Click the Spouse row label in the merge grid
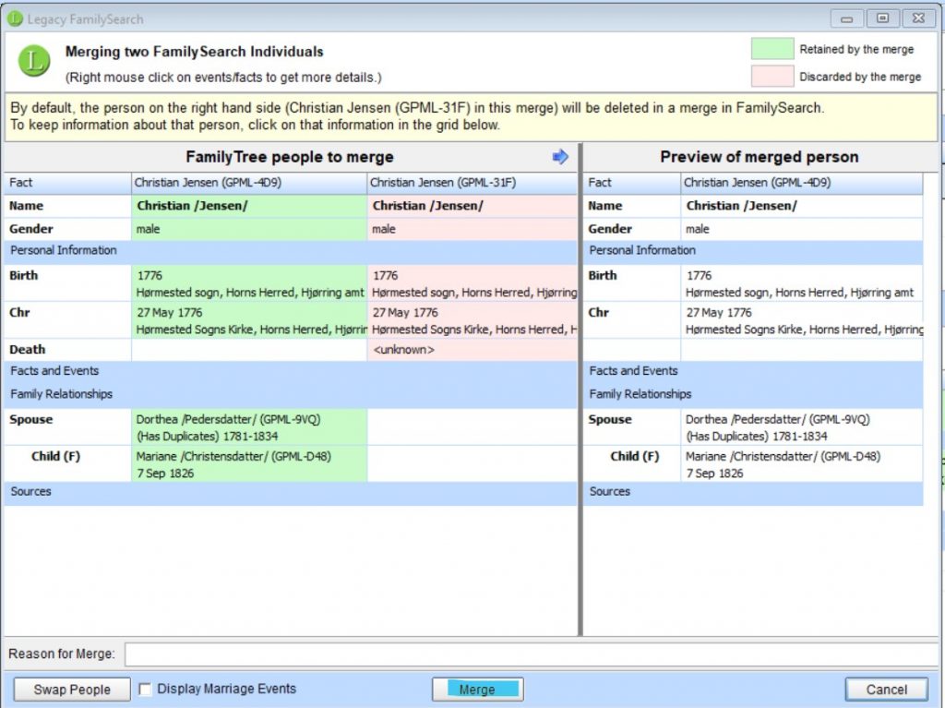945x708 pixels. (x=30, y=420)
